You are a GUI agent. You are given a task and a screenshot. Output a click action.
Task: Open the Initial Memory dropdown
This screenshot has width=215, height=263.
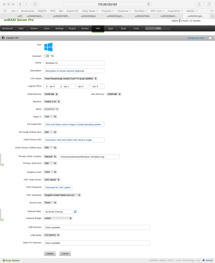point(51,94)
